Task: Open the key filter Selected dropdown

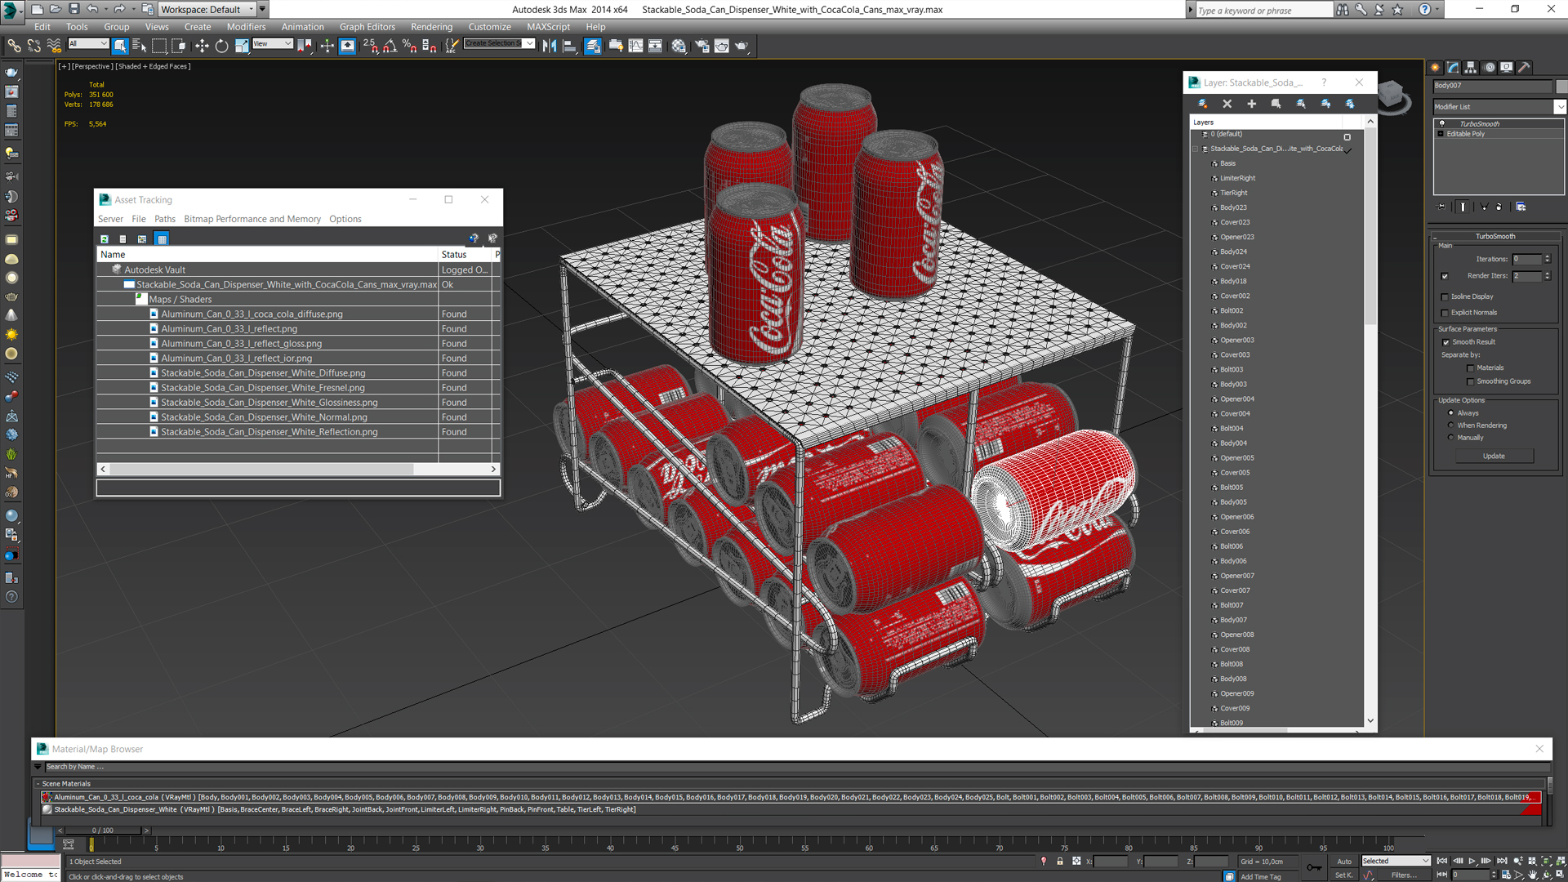Action: 1396,861
